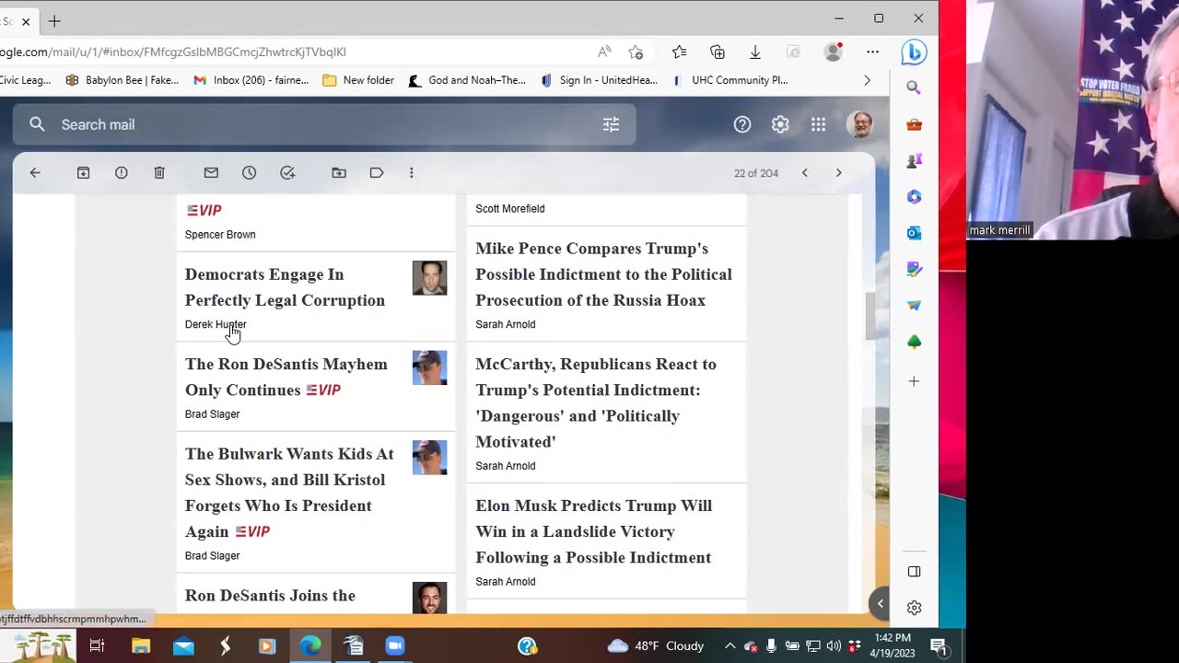
Task: Open the New folder bookmark folder
Action: coord(358,80)
